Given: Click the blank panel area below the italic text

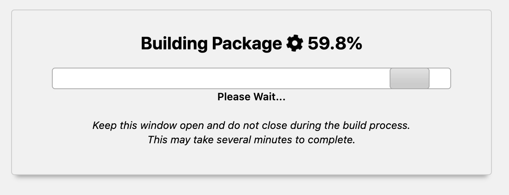Looking at the screenshot, I should point(252,160).
